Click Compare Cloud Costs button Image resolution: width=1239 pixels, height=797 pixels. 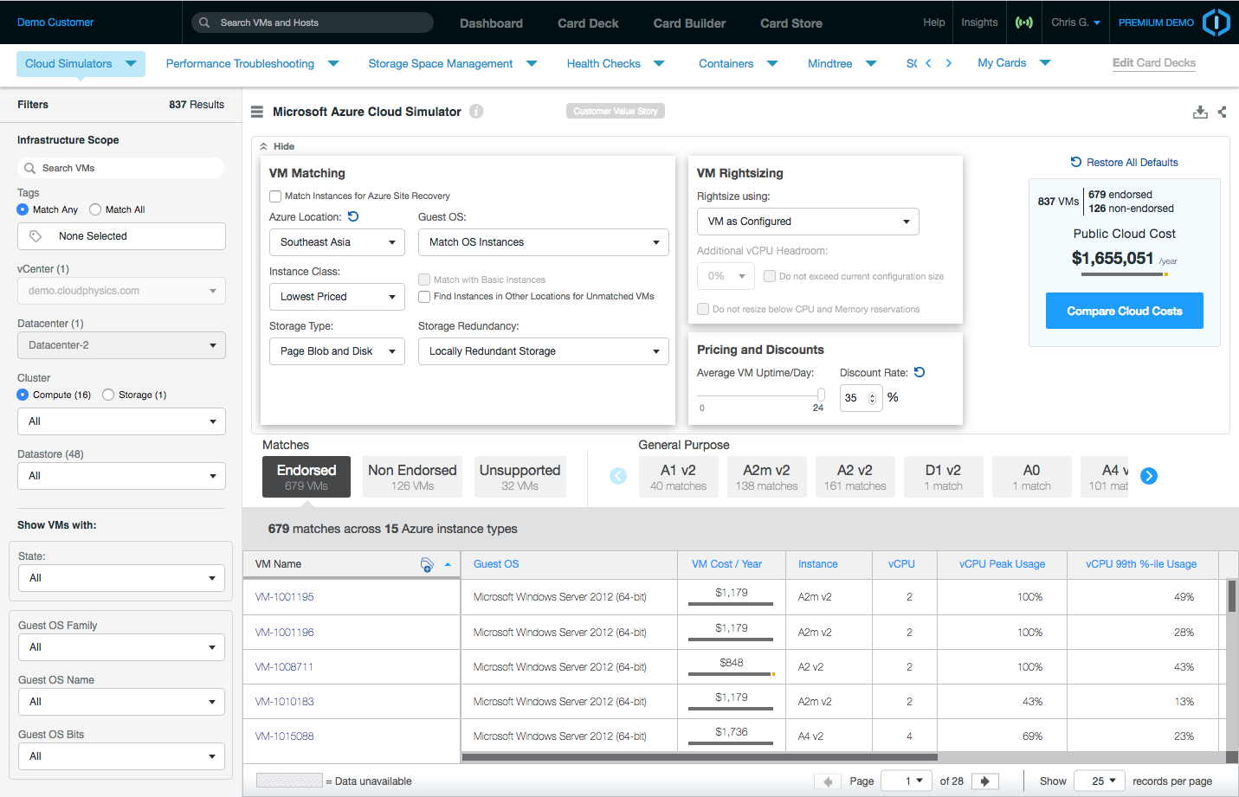click(x=1125, y=311)
